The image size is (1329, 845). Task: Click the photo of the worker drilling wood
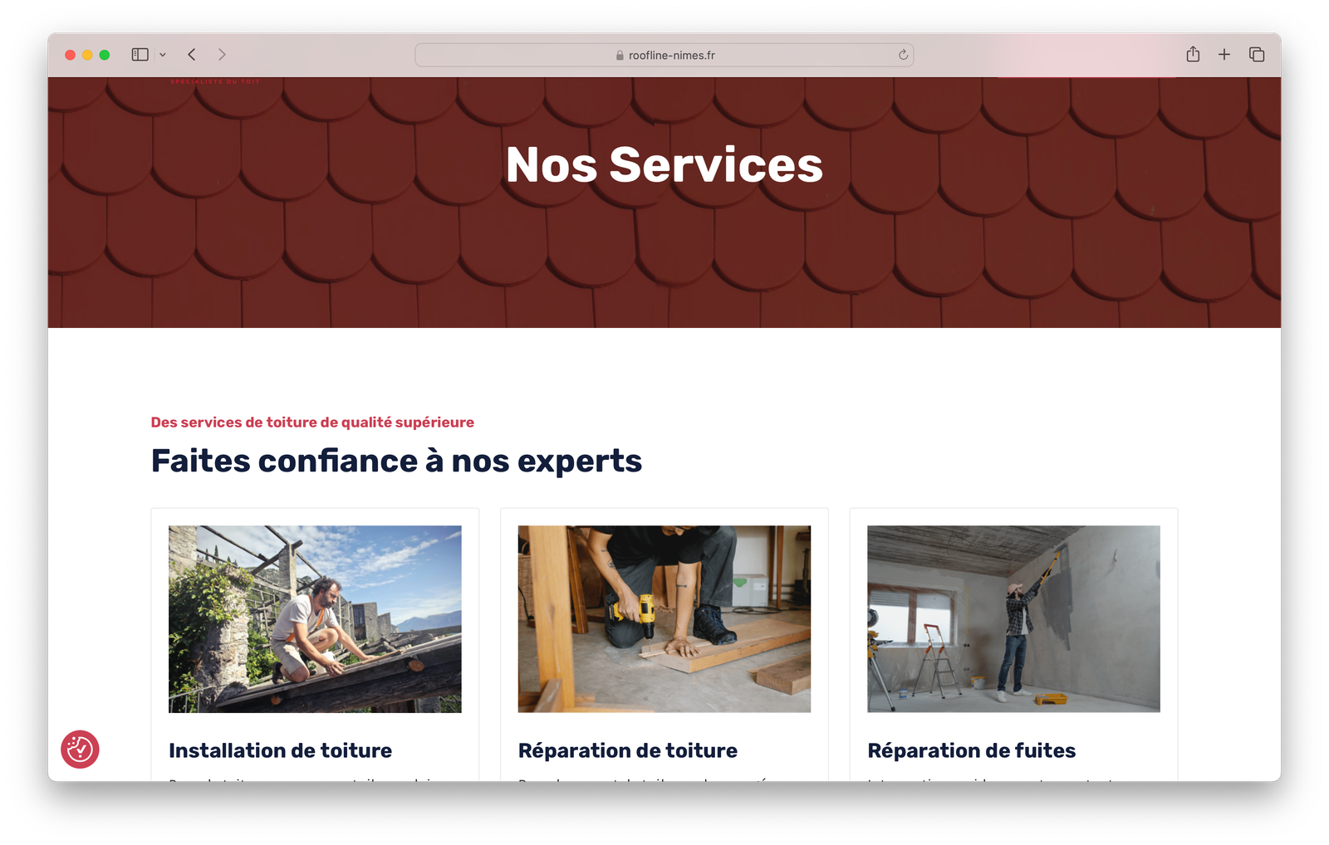coord(664,618)
